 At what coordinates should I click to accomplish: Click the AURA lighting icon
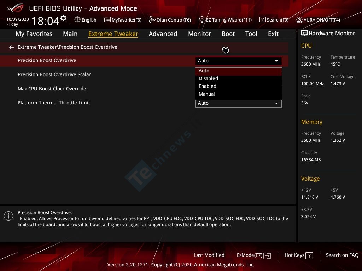[299, 20]
